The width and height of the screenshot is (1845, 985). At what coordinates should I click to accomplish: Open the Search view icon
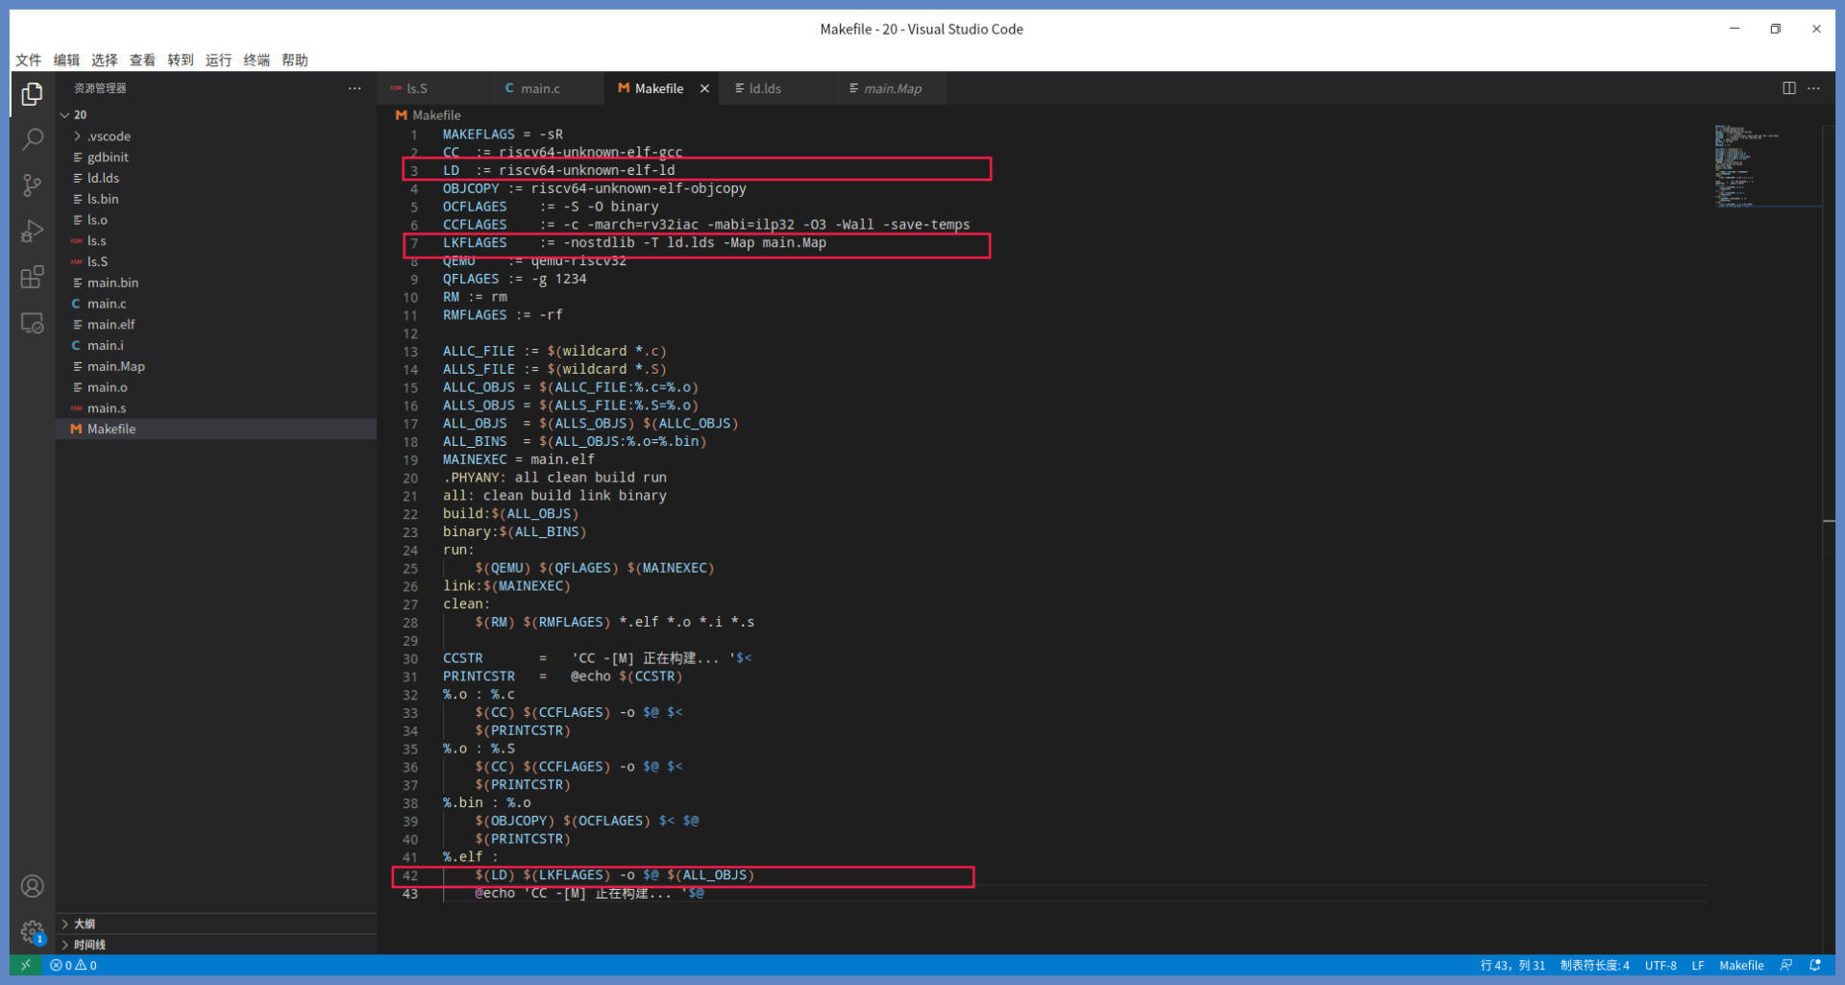tap(32, 140)
